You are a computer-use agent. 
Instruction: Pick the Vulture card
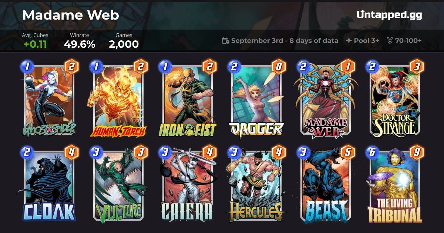[118, 185]
